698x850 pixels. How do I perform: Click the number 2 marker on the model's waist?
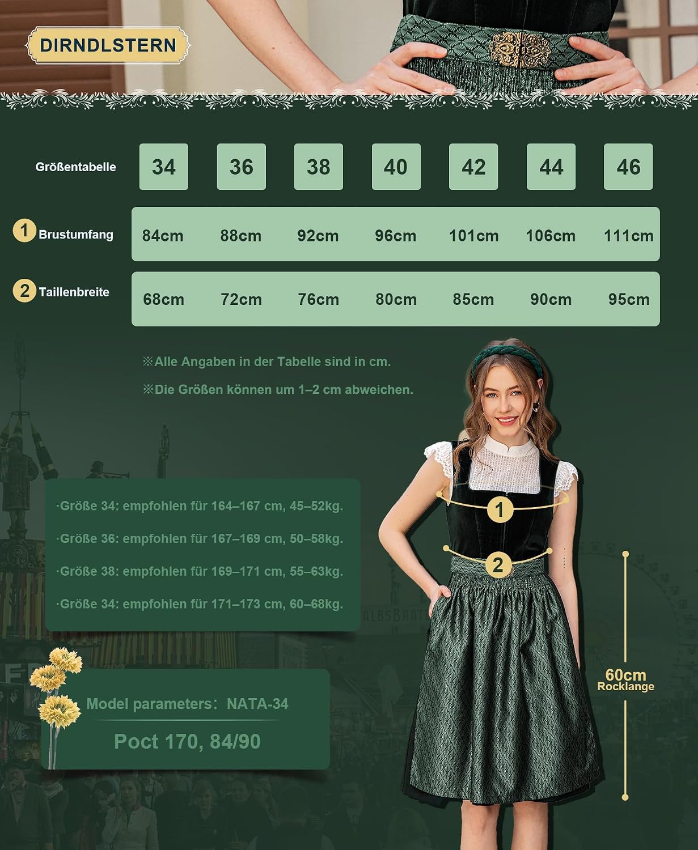pos(498,565)
